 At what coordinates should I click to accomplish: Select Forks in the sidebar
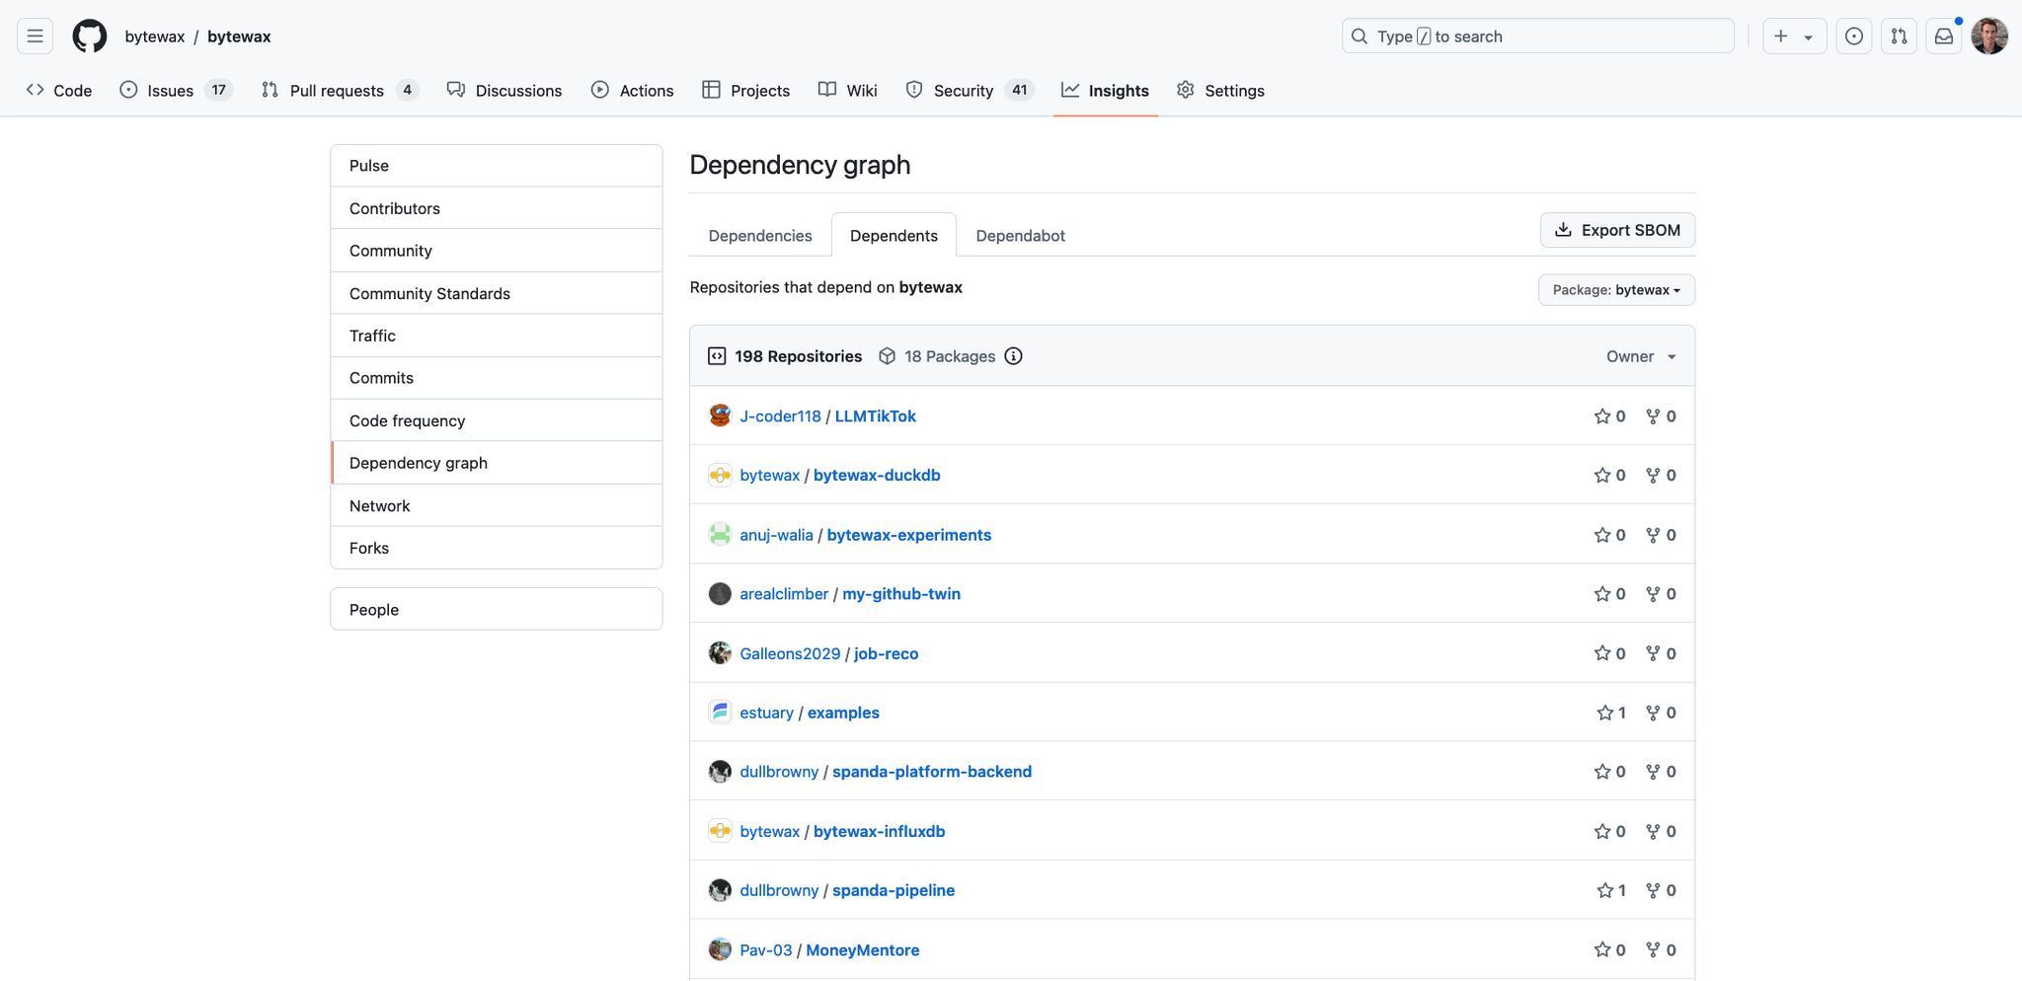click(x=497, y=548)
